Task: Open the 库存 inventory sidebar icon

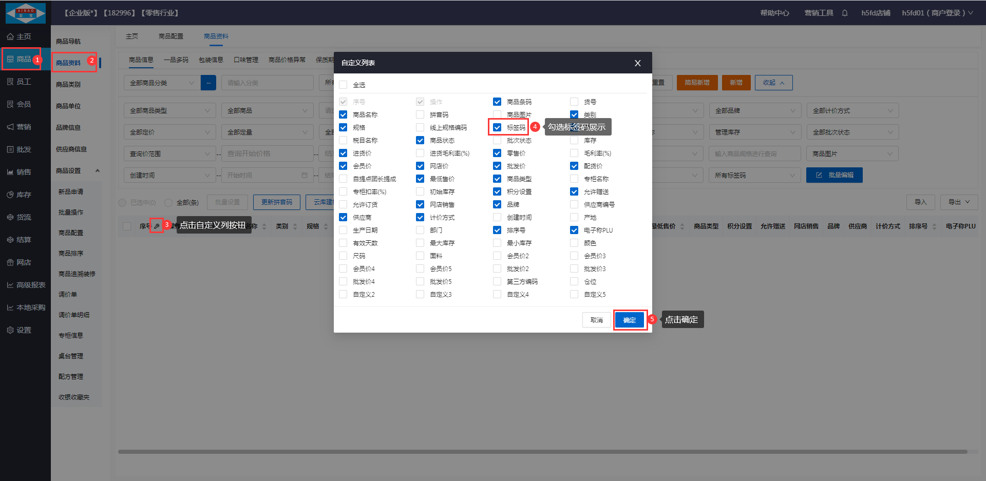Action: click(x=10, y=195)
